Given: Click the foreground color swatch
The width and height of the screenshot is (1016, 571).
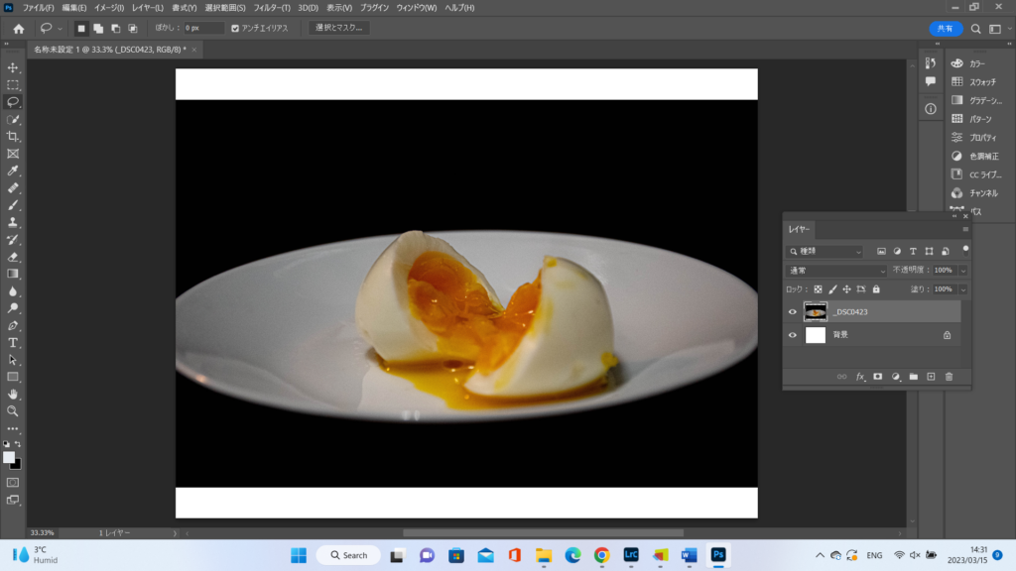Looking at the screenshot, I should [x=9, y=457].
